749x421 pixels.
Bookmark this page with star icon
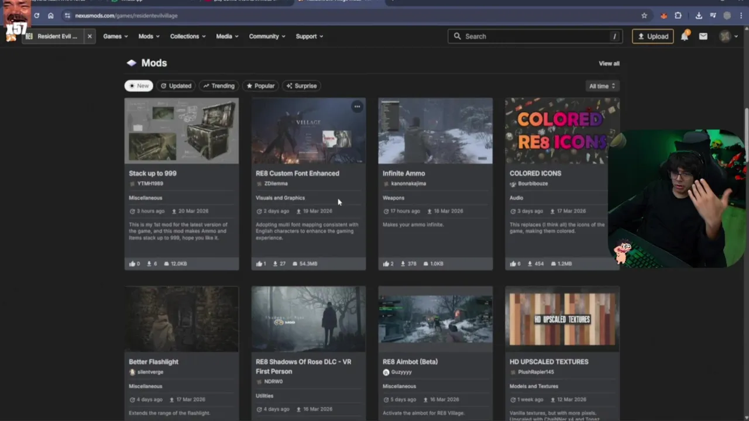[644, 16]
